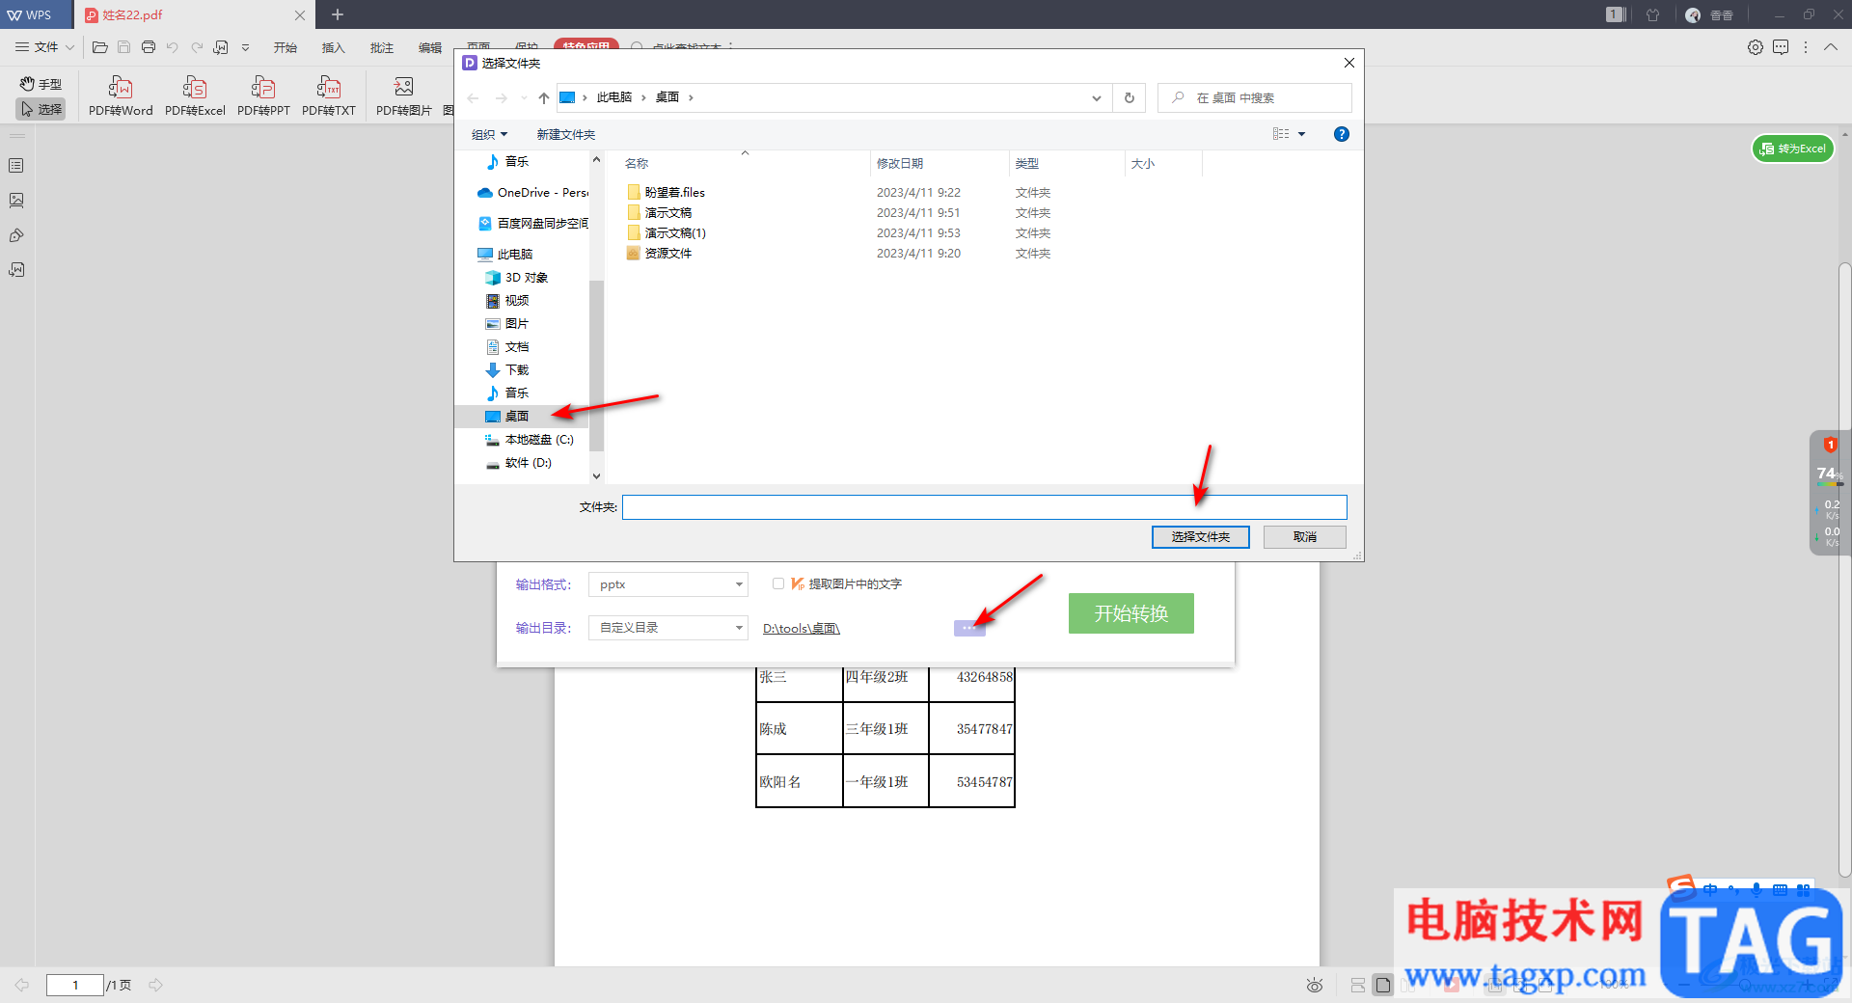This screenshot has width=1852, height=1003.
Task: Click the single page view icon in the status bar
Action: pos(1383,985)
